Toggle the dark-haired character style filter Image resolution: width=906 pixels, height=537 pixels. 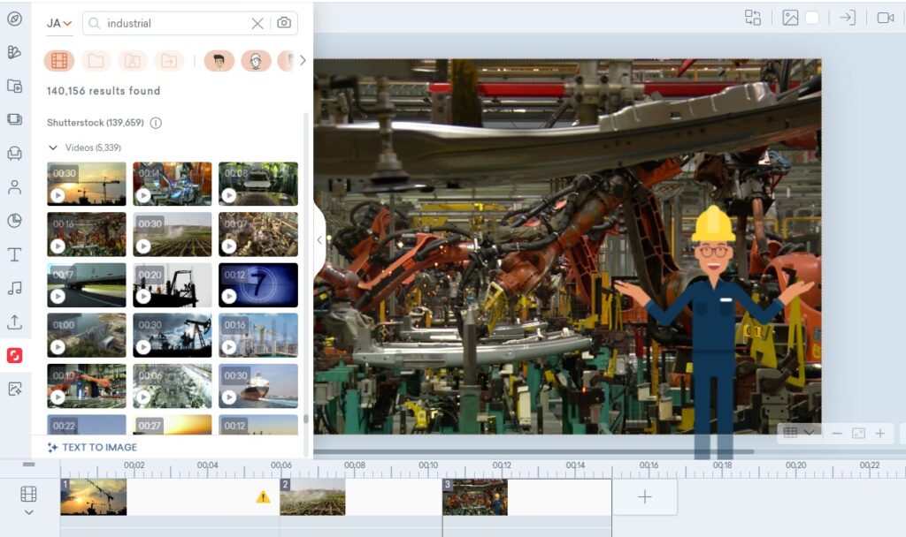(219, 61)
